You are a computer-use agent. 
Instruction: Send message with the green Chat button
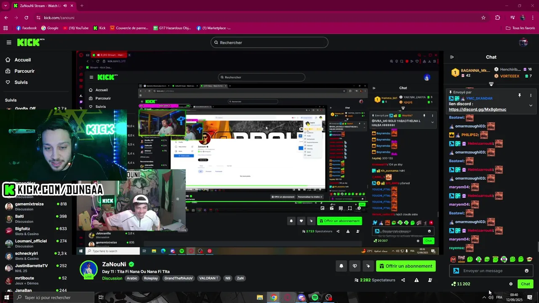[526, 284]
